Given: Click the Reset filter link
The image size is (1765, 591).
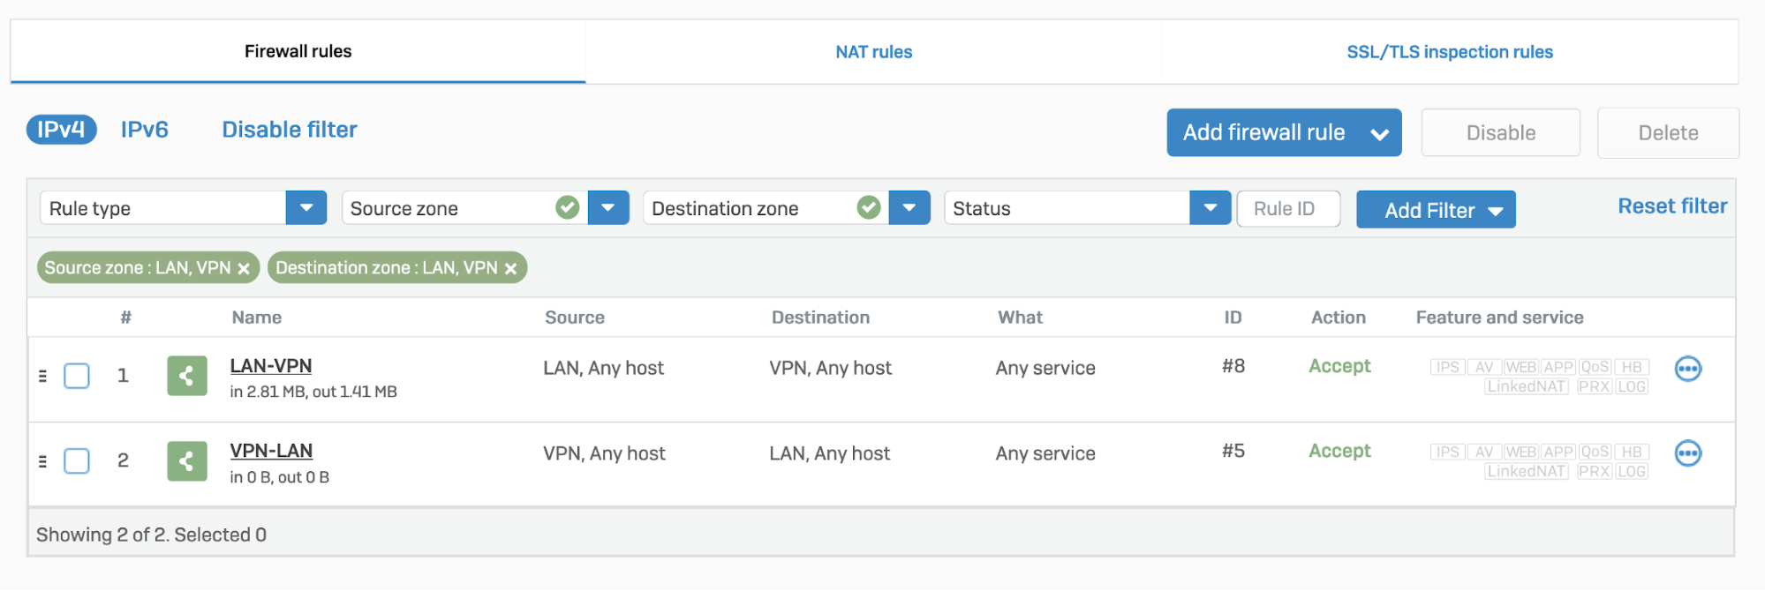Looking at the screenshot, I should pyautogui.click(x=1671, y=206).
